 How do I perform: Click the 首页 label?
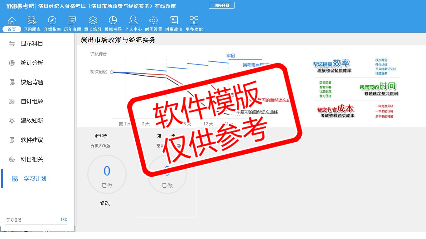[12, 29]
